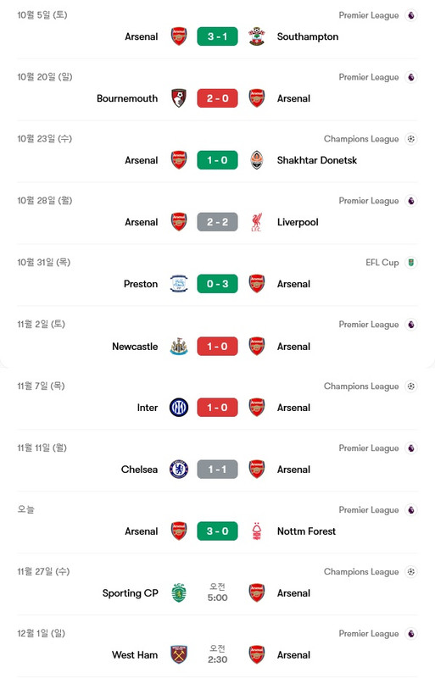Click the Liverpool club crest
This screenshot has height=678, width=435.
point(257,222)
